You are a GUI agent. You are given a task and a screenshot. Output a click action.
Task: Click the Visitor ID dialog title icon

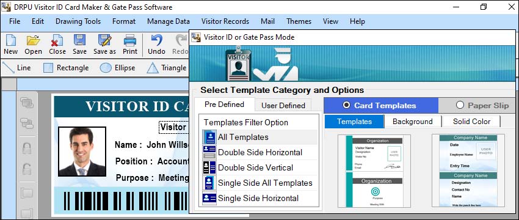coord(196,37)
